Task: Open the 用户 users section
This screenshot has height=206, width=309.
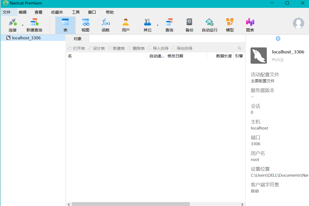Action: 126,25
